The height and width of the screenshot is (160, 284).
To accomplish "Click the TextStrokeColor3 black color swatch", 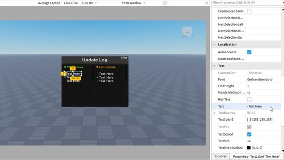I will [x=249, y=148].
